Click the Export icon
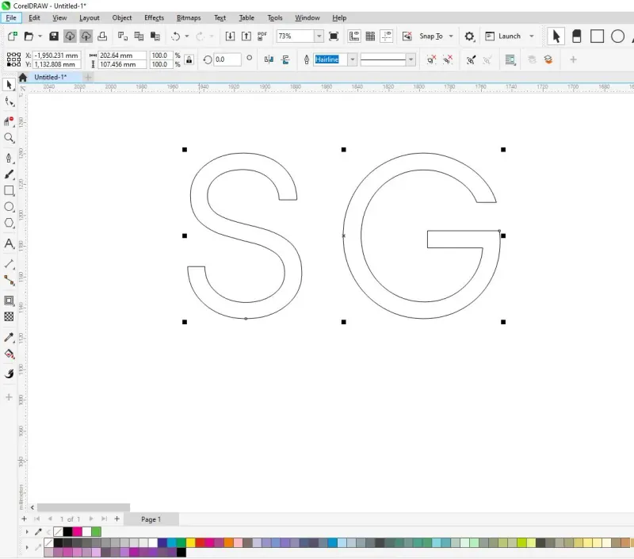Viewport: 634px width, 559px height. [x=246, y=36]
